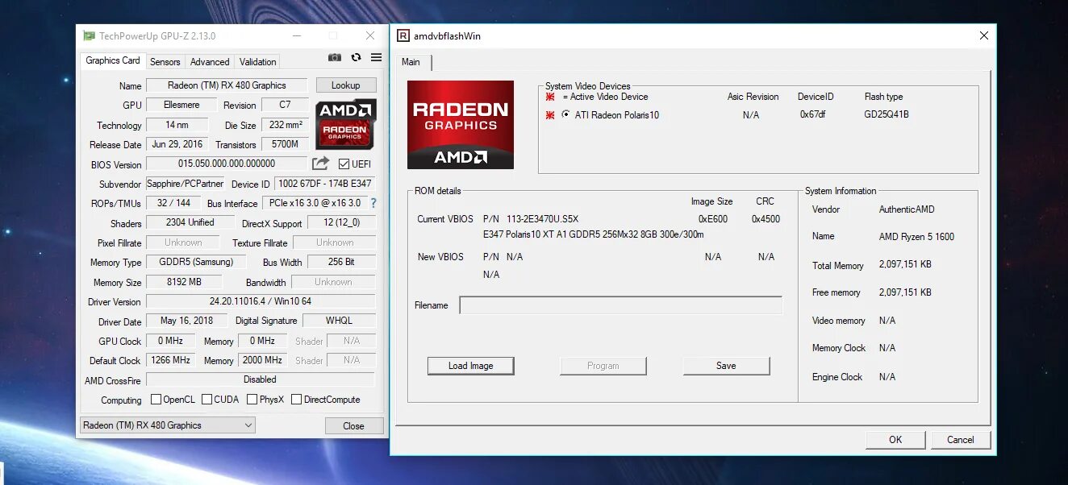Screen dimensions: 1068x485
Task: Toggle the UEFI checkbox
Action: coord(344,164)
